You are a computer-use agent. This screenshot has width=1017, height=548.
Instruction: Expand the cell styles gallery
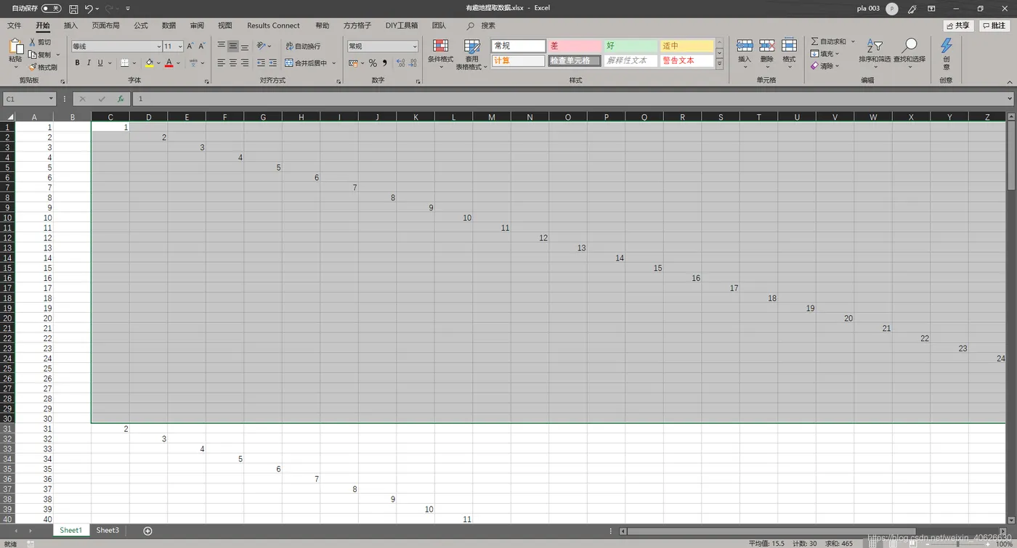tap(719, 64)
